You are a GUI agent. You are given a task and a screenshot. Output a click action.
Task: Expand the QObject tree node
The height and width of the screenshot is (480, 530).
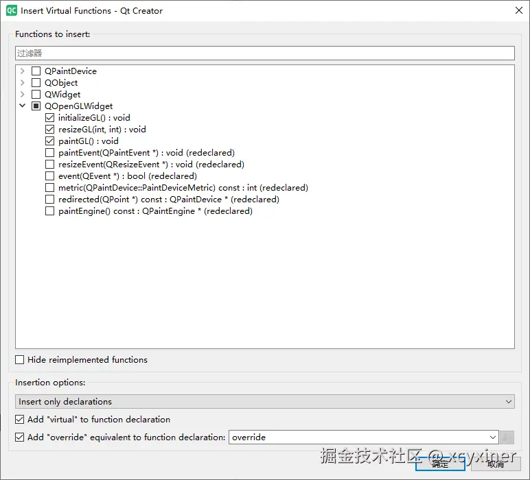(22, 83)
